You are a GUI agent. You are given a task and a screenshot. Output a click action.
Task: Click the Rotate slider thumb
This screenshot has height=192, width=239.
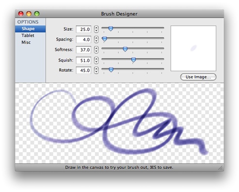pyautogui.click(x=111, y=70)
